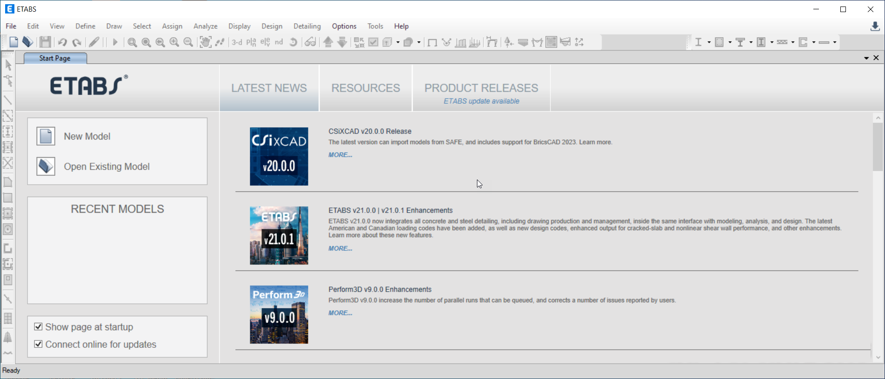Click the Run Analysis play icon
Image resolution: width=885 pixels, height=379 pixels.
(115, 42)
